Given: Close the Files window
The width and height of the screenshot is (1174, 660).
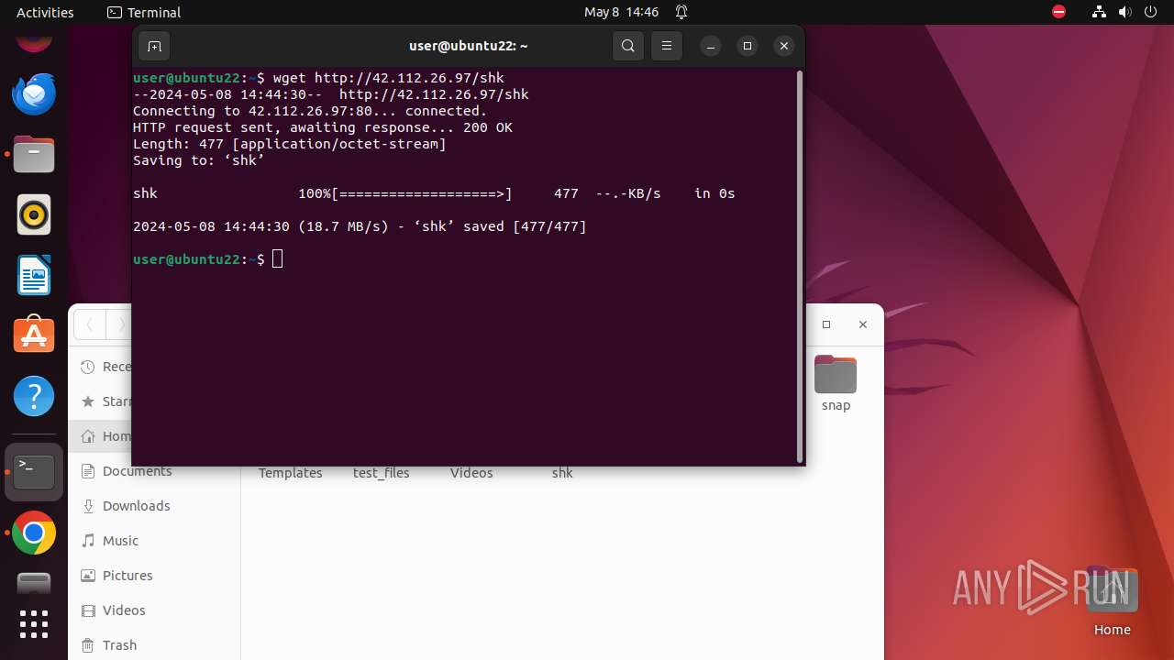Looking at the screenshot, I should pyautogui.click(x=863, y=324).
